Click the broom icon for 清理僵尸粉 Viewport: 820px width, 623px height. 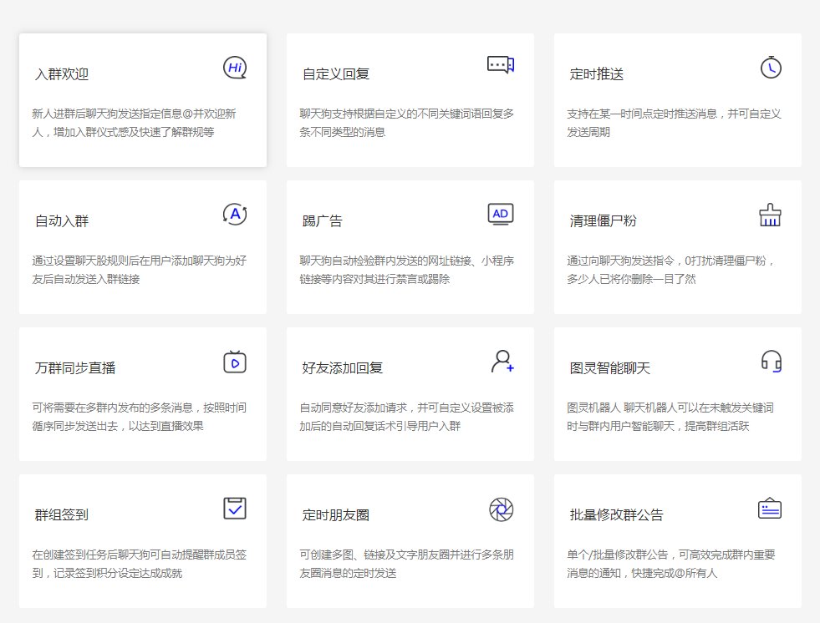(769, 214)
